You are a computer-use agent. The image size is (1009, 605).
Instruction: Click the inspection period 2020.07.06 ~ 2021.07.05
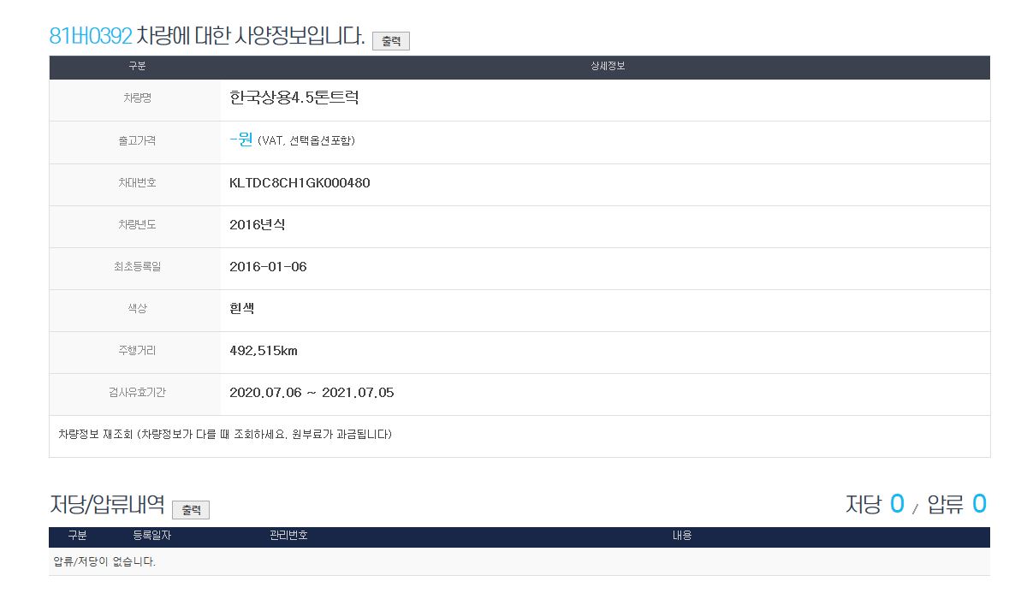tap(312, 393)
